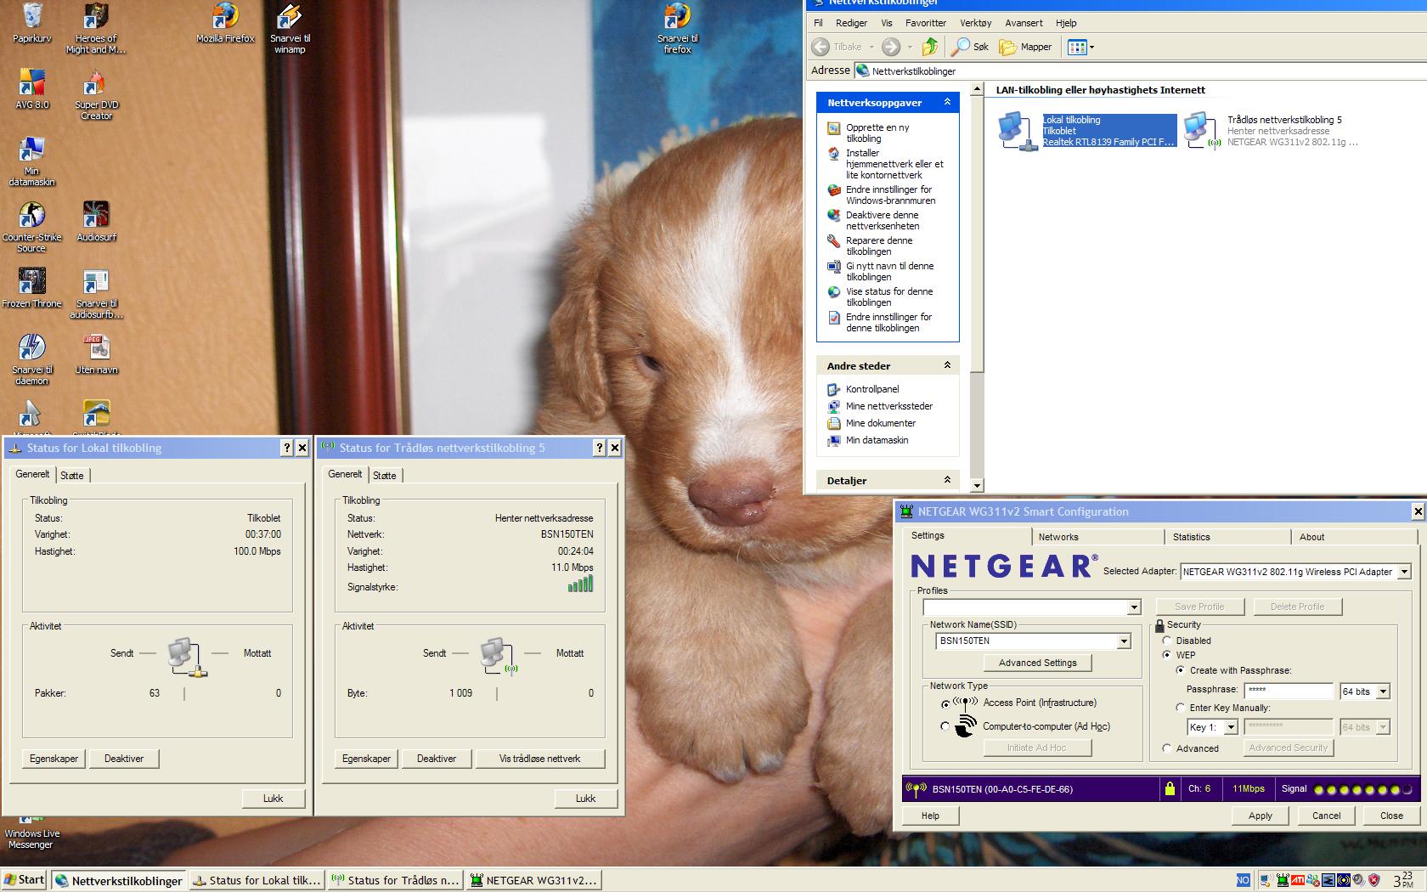Open Heroes of Might and Magic desktop icon

(x=96, y=28)
